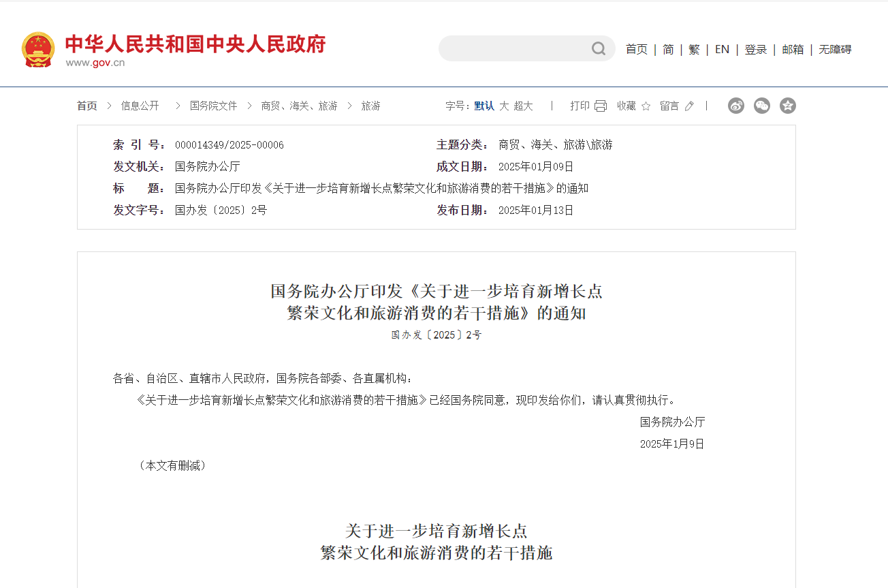Open the 登录 login link
Viewport: 888px width, 588px height.
click(755, 49)
